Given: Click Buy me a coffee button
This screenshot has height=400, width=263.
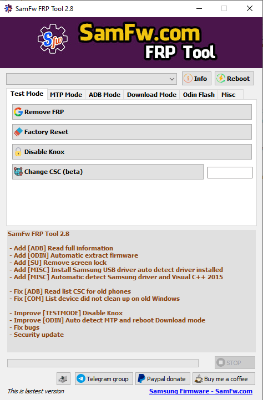Looking at the screenshot, I should pos(224,379).
